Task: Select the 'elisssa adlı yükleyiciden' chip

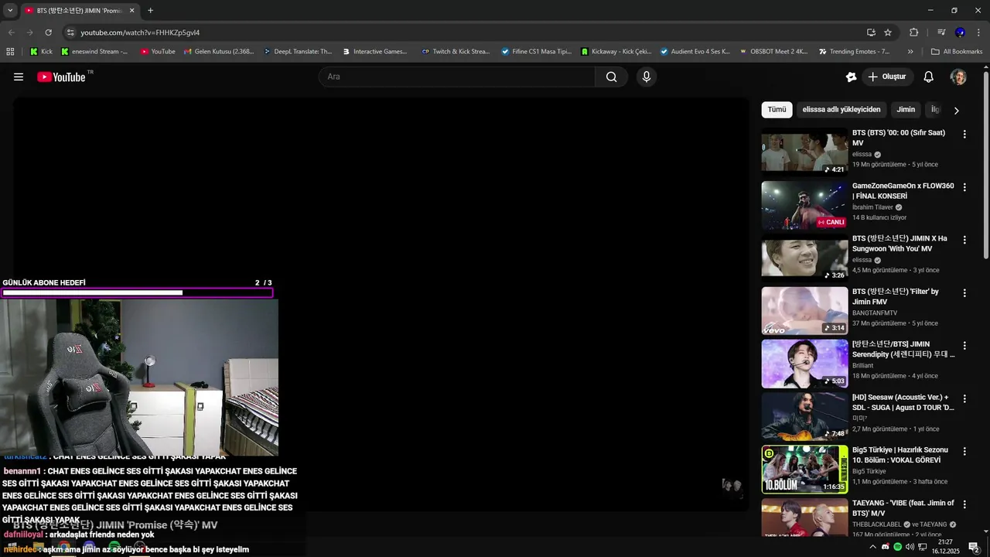Action: 841,110
